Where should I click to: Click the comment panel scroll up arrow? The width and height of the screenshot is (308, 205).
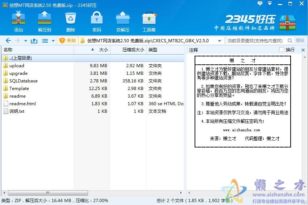305,57
